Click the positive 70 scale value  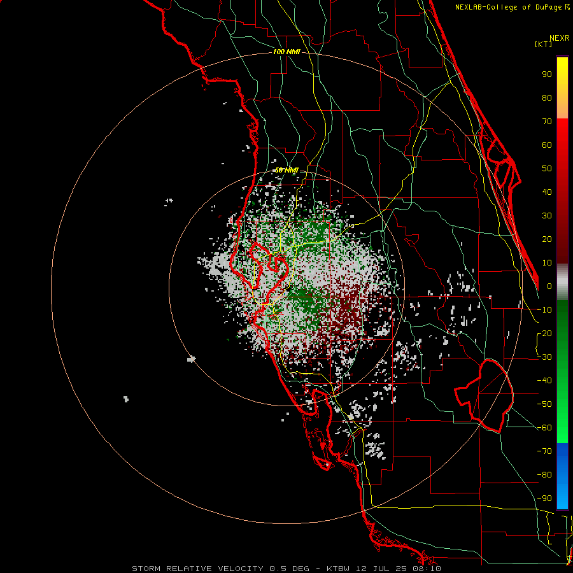point(547,122)
